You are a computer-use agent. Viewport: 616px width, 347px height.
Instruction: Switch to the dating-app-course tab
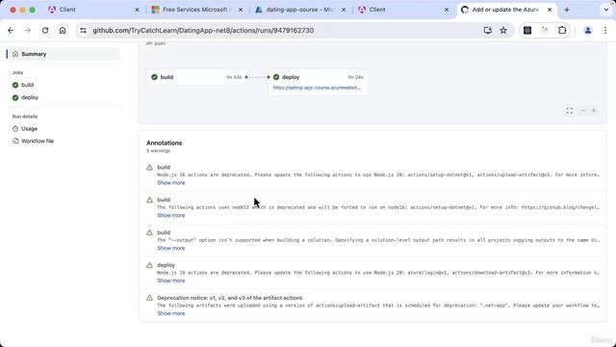(301, 10)
